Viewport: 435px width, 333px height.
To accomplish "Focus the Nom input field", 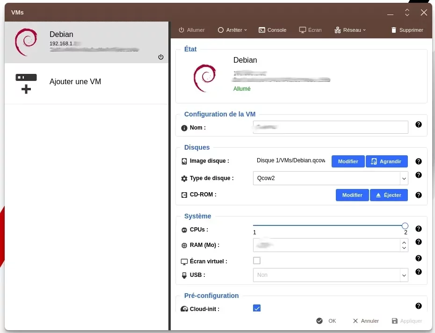I will tap(330, 127).
